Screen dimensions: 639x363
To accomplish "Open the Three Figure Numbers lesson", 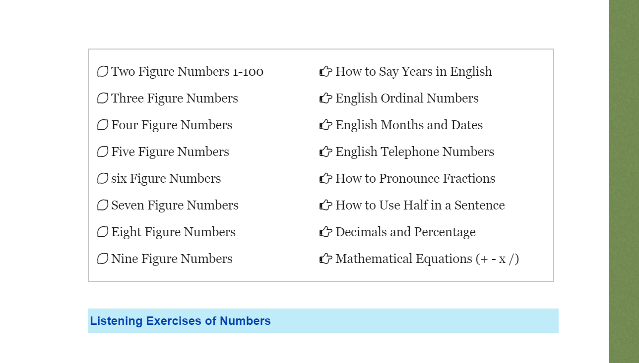I will [x=175, y=99].
